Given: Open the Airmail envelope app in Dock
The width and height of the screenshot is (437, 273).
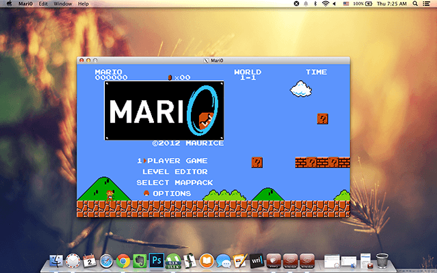Looking at the screenshot, I should tap(73, 261).
